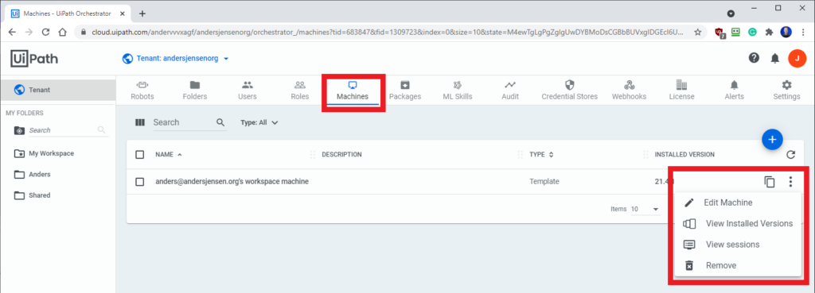This screenshot has width=815, height=293.
Task: Open the Chrome three-dot menu
Action: pos(803,32)
